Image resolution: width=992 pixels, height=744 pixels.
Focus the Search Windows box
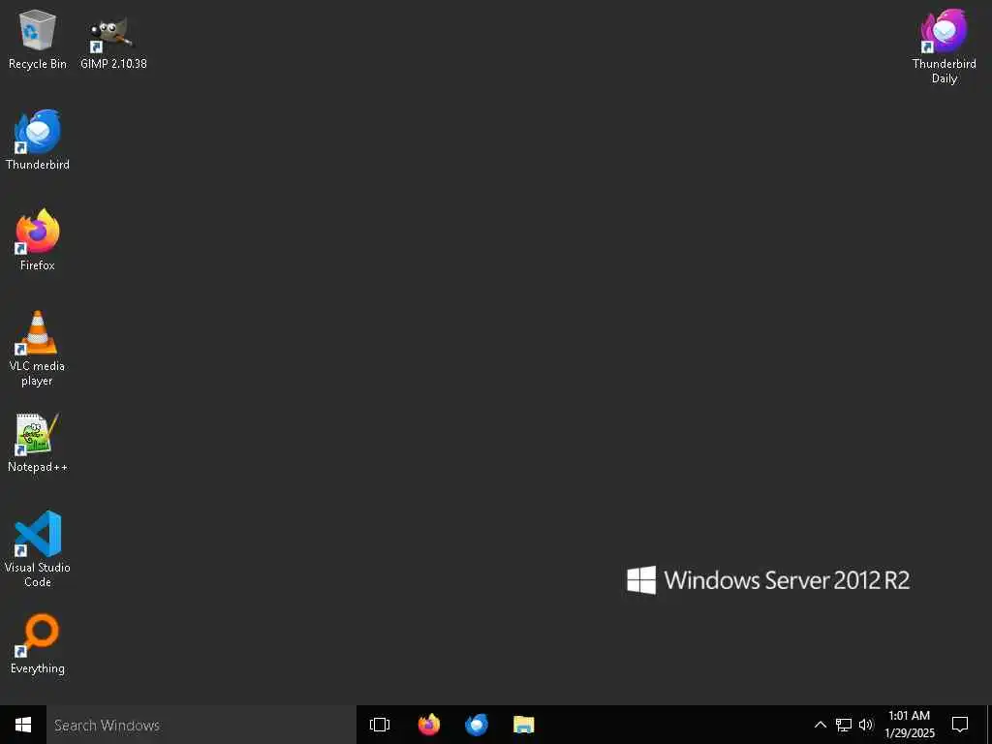point(201,725)
